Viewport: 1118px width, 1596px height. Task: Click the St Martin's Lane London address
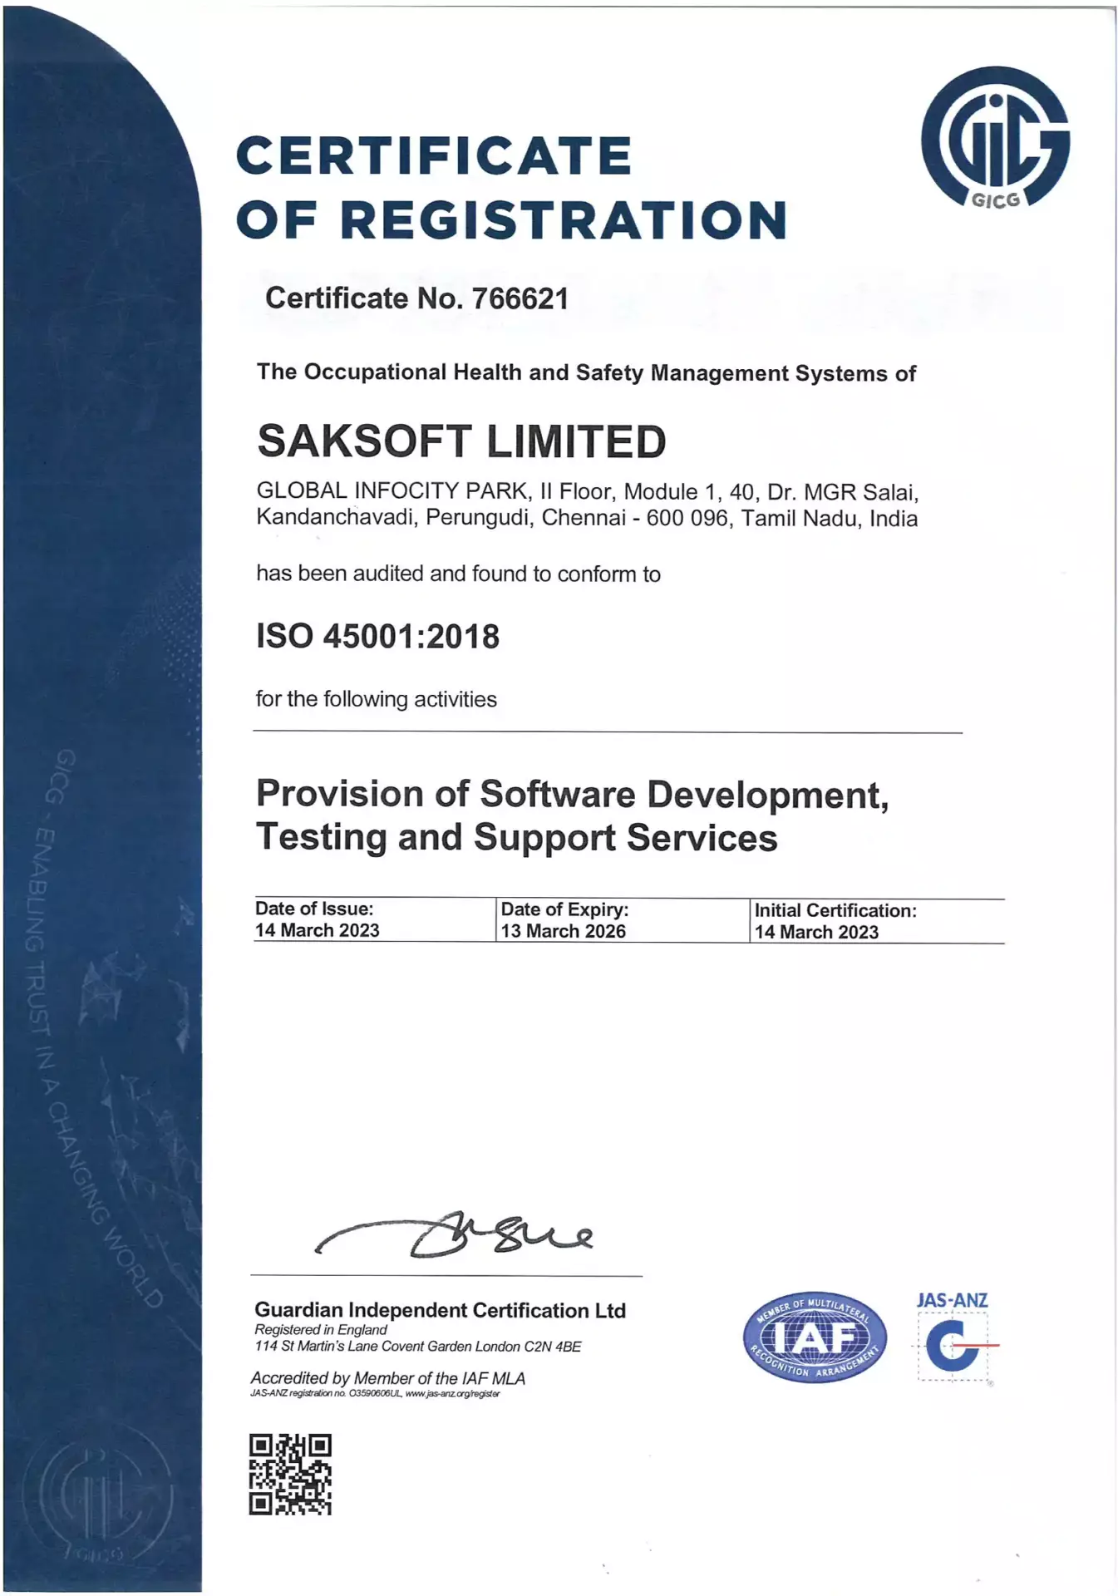417,1347
